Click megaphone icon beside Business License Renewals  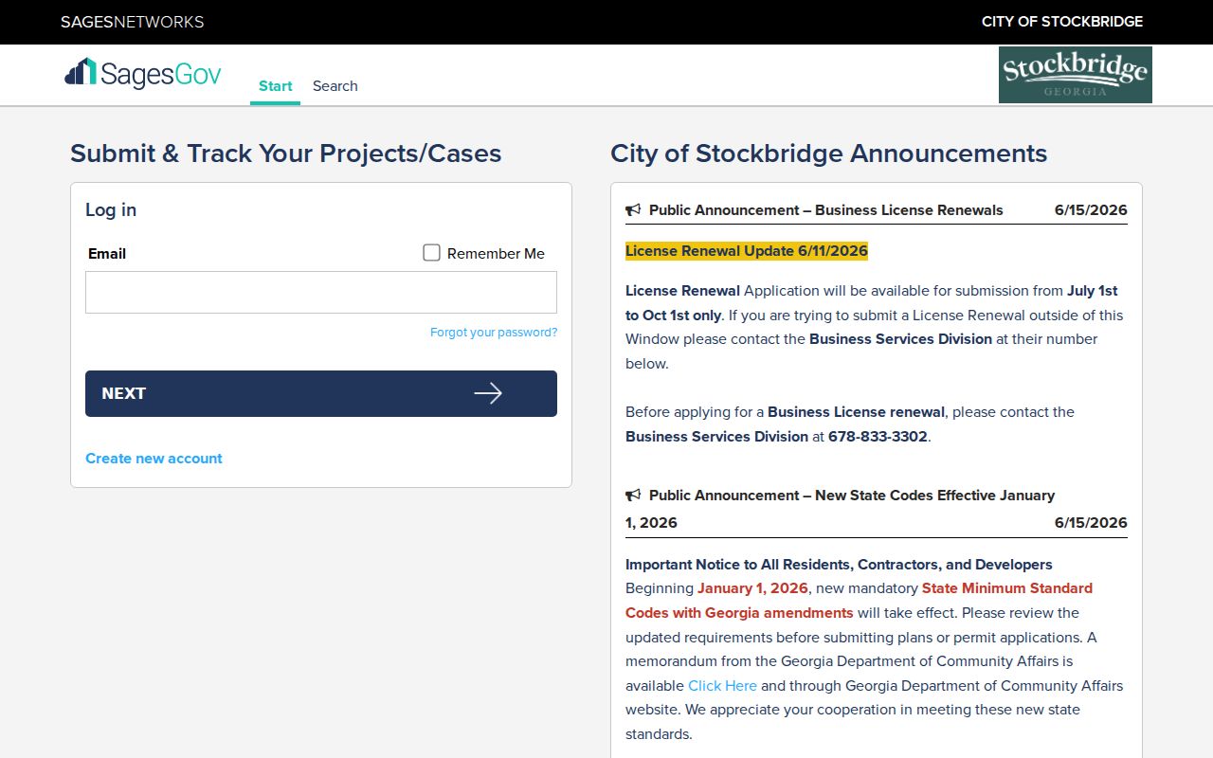coord(634,210)
